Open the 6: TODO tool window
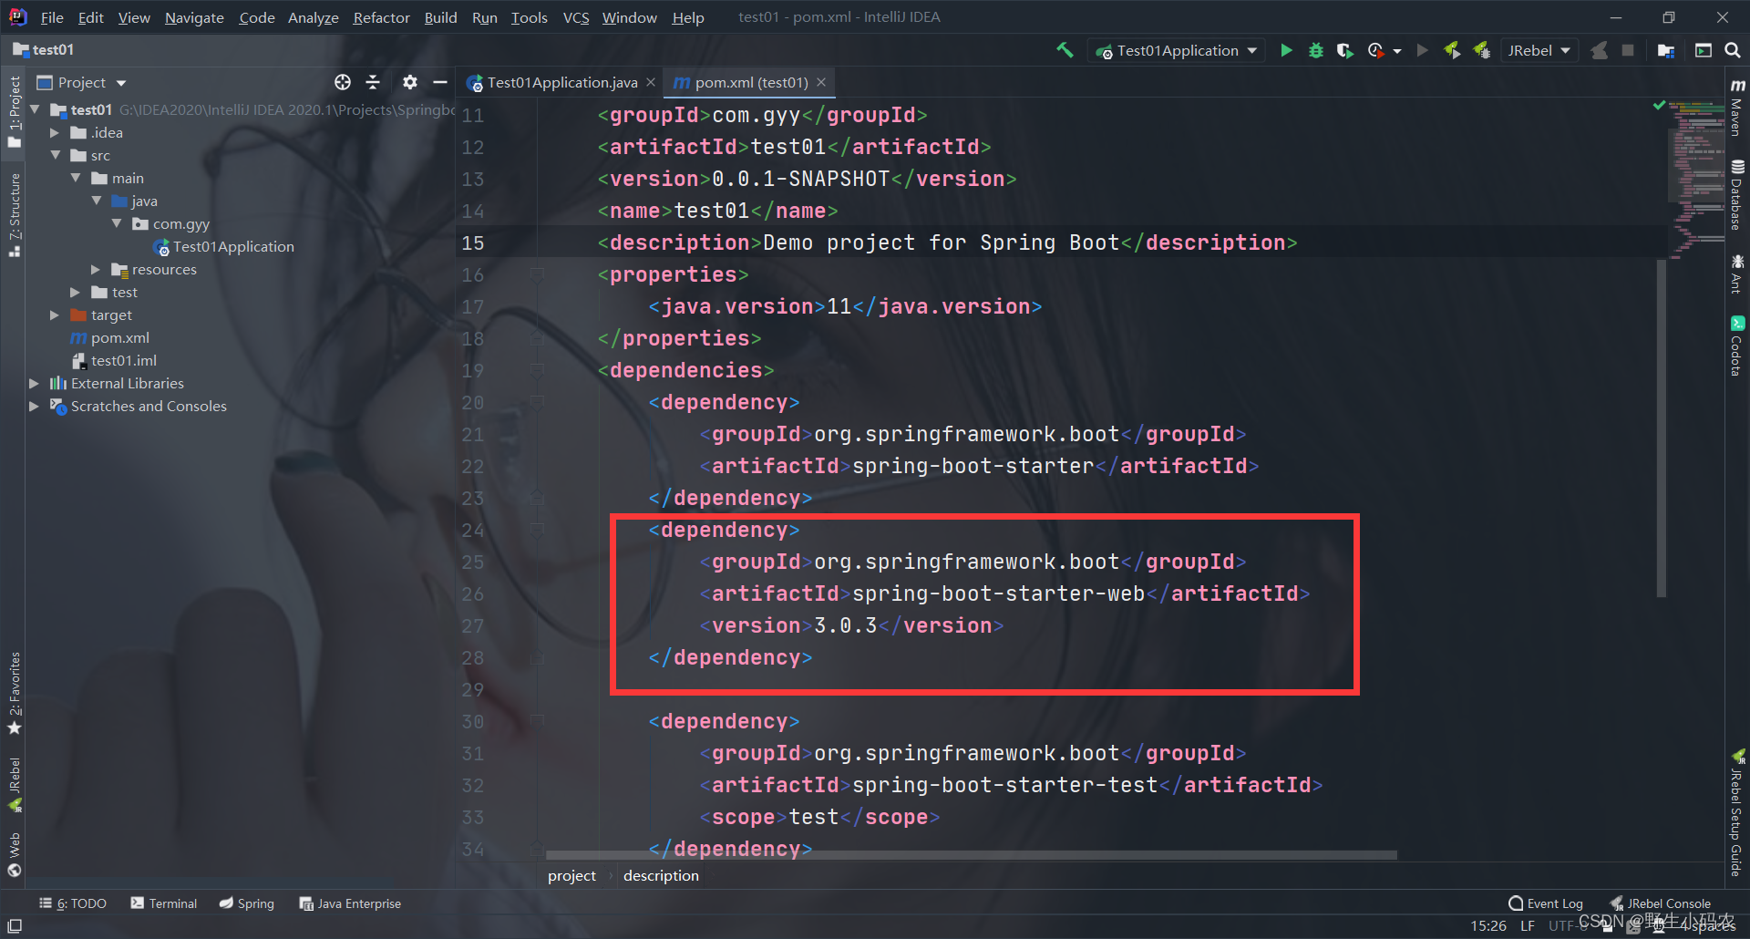The height and width of the screenshot is (939, 1750). pyautogui.click(x=73, y=903)
